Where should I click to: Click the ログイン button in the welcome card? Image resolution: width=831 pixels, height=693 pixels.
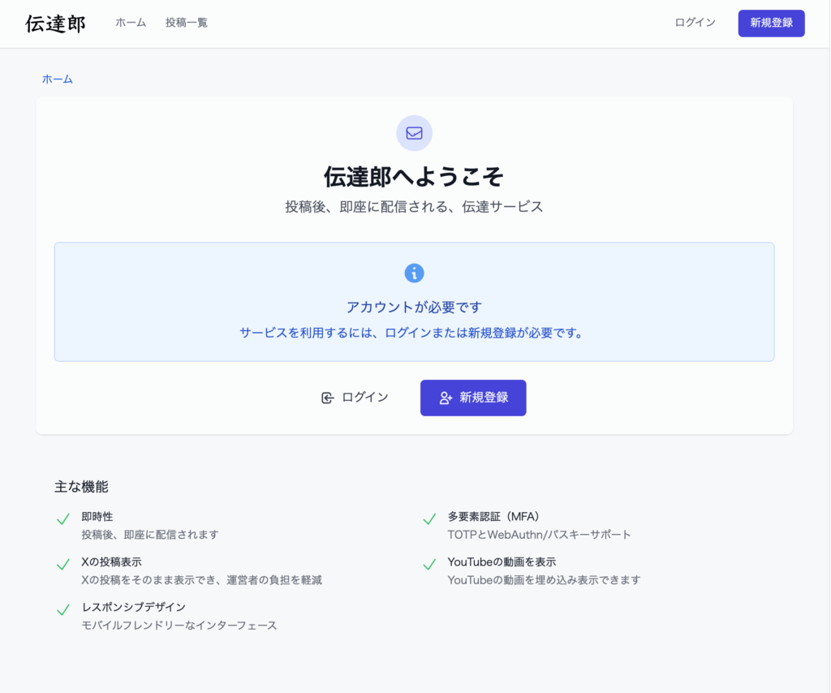355,397
